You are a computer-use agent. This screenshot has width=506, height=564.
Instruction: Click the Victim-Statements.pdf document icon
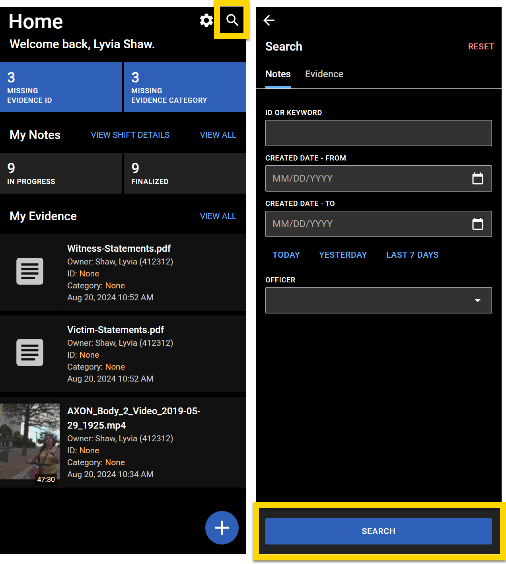pos(30,352)
